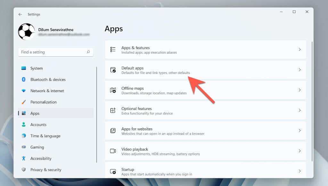Minimize the Settings window
This screenshot has height=186, width=328.
281,12
